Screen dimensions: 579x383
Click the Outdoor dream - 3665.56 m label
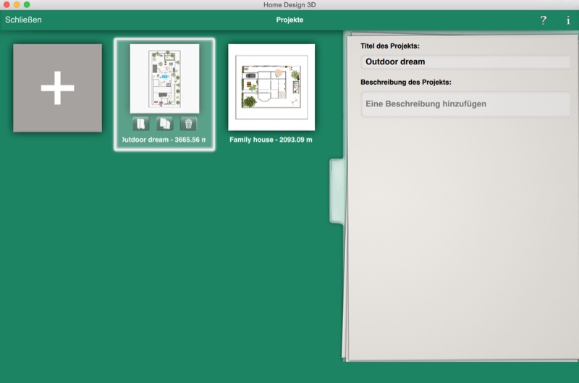(x=164, y=140)
